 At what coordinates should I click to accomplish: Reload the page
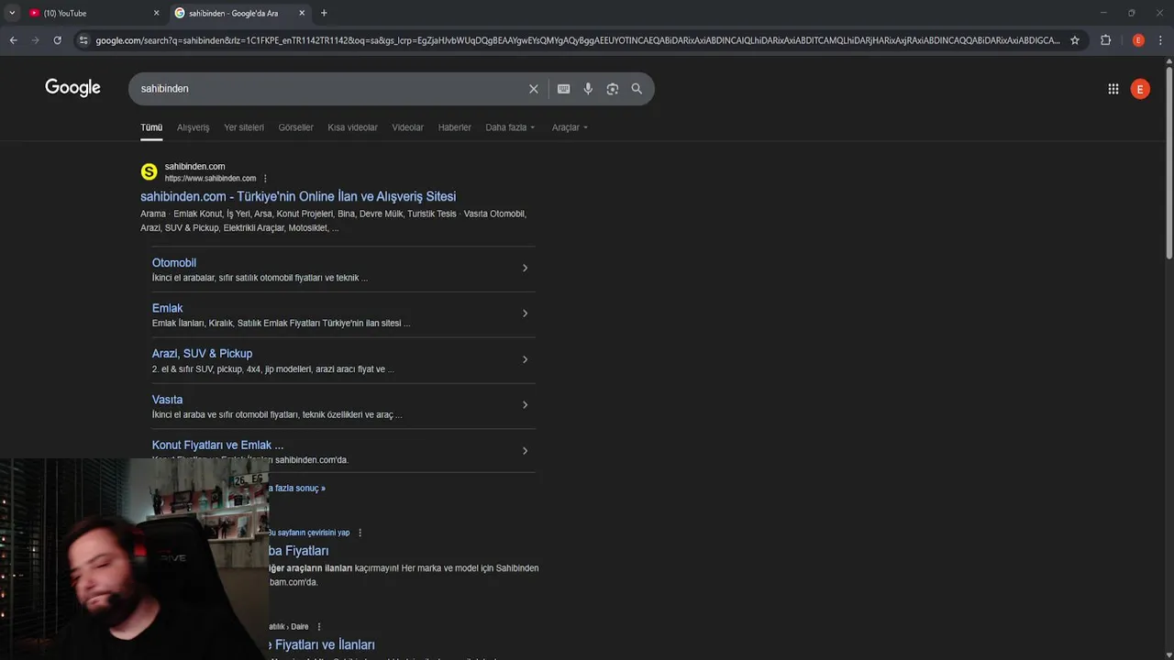coord(57,40)
